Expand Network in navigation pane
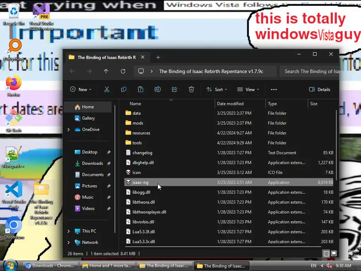 [69, 242]
